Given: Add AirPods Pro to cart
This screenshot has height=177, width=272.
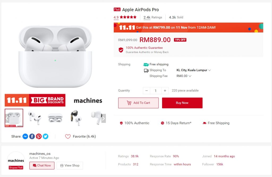Looking at the screenshot, I should 138,103.
